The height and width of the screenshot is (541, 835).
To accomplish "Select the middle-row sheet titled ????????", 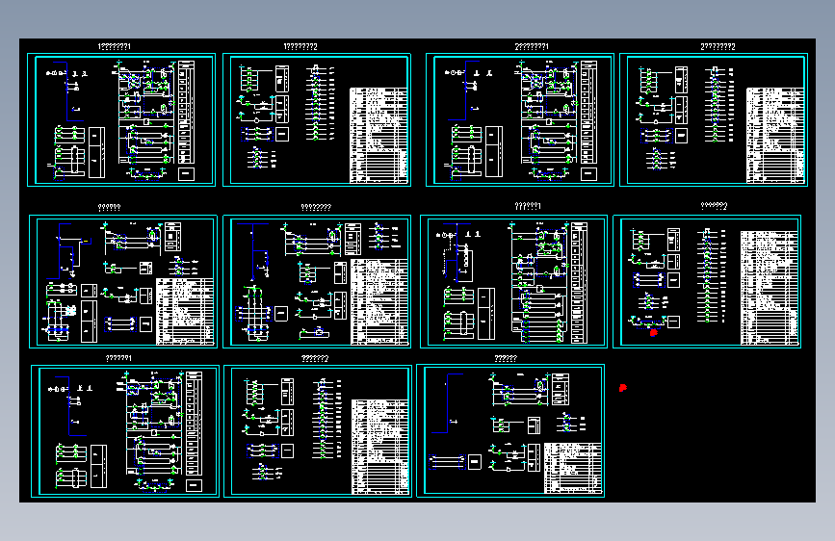I will [x=317, y=282].
